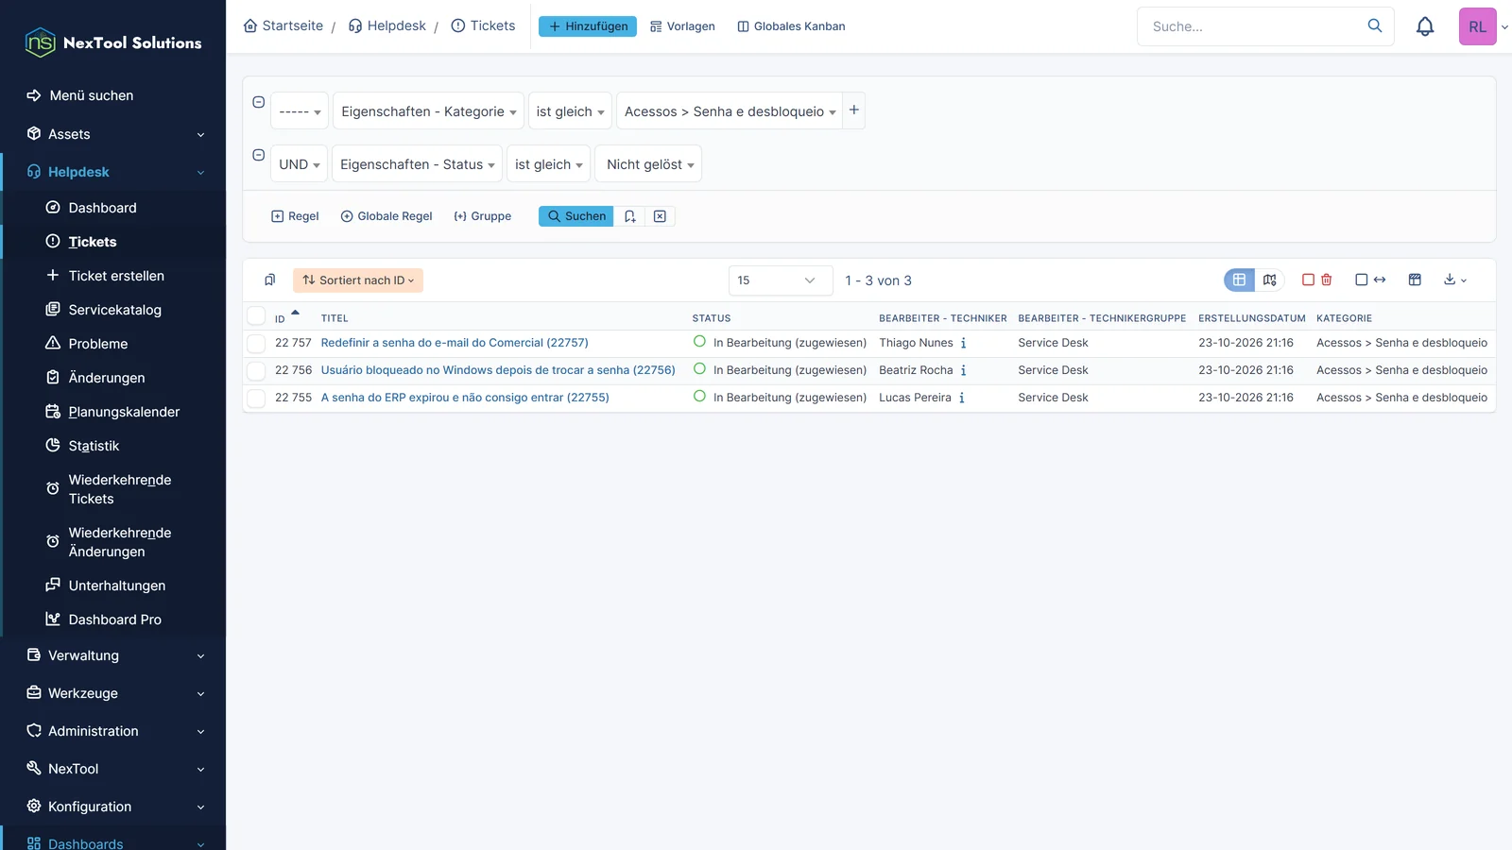
Task: Open Dashboard in Helpdesk menu
Action: point(102,208)
